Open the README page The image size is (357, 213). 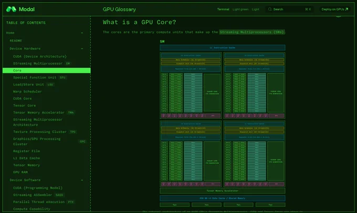[x=16, y=41]
